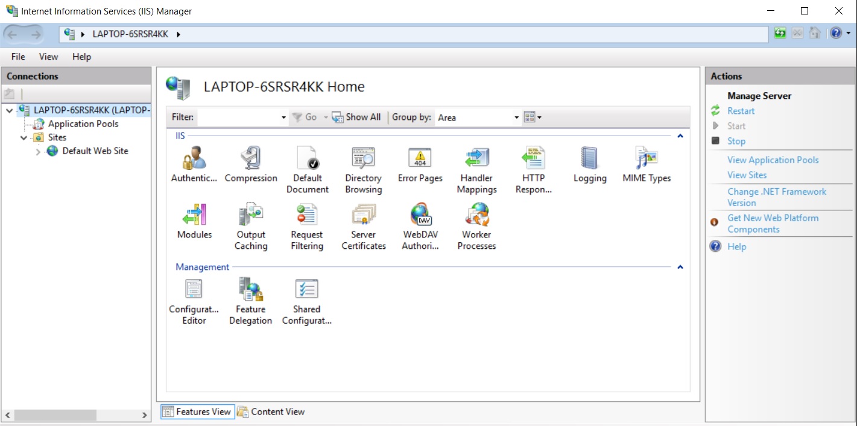Open Configuration Editor feature
The width and height of the screenshot is (857, 426).
pyautogui.click(x=194, y=301)
